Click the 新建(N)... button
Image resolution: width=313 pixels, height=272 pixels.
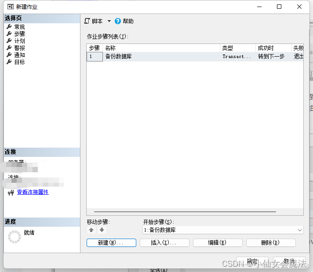[111, 243]
